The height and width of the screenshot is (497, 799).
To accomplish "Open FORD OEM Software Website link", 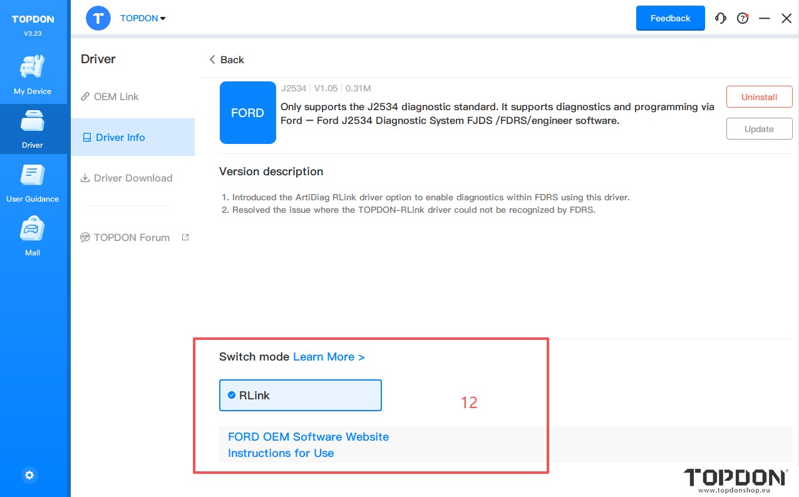I will pos(308,437).
